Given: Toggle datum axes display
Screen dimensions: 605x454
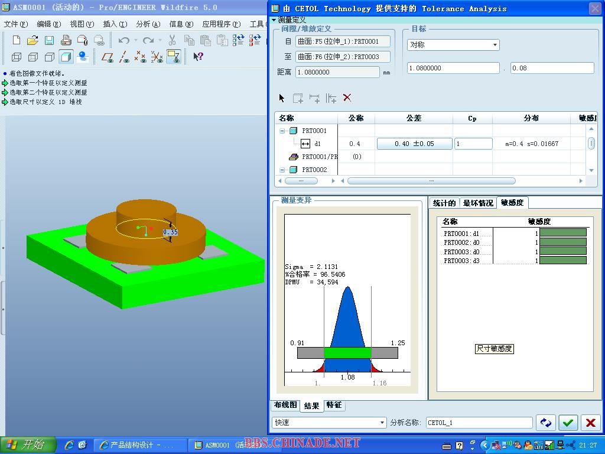Looking at the screenshot, I should click(124, 57).
